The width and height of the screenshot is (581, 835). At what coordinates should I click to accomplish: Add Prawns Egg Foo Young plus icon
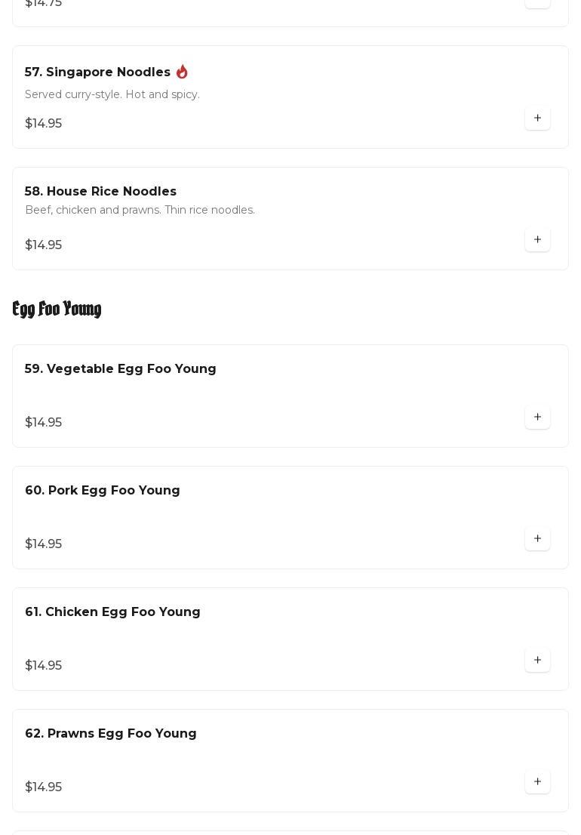click(537, 782)
